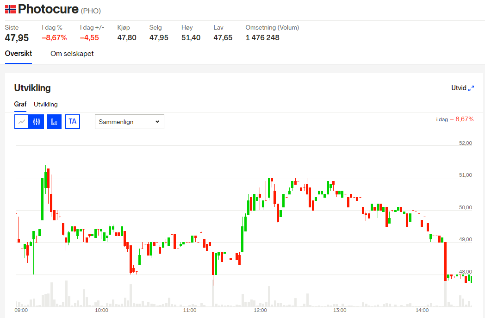Select the line chart view icon
This screenshot has width=485, height=318.
22,122
